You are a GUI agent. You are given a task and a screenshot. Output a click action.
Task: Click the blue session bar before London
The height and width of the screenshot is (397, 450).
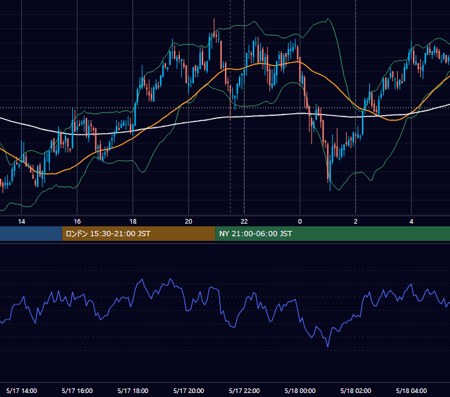[x=31, y=234]
